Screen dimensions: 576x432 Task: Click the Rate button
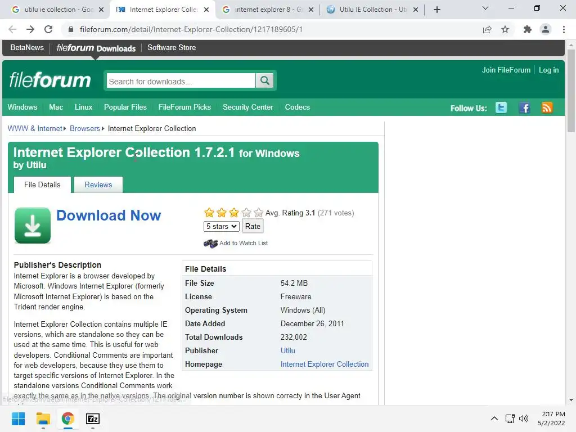(253, 226)
